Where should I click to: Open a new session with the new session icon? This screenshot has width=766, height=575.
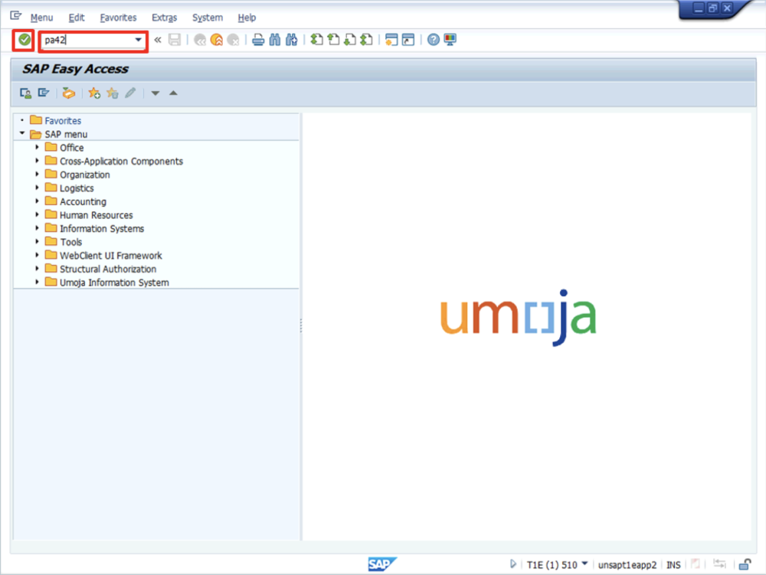coord(392,39)
